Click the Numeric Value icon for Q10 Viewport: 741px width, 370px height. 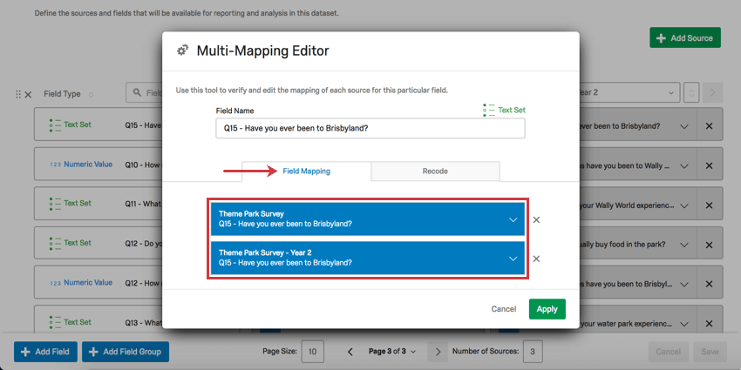[56, 165]
